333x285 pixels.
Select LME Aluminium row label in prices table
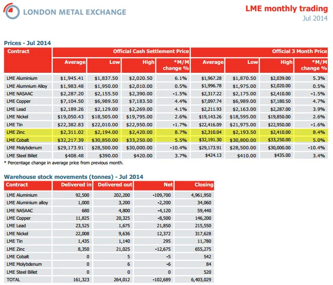(x=22, y=78)
